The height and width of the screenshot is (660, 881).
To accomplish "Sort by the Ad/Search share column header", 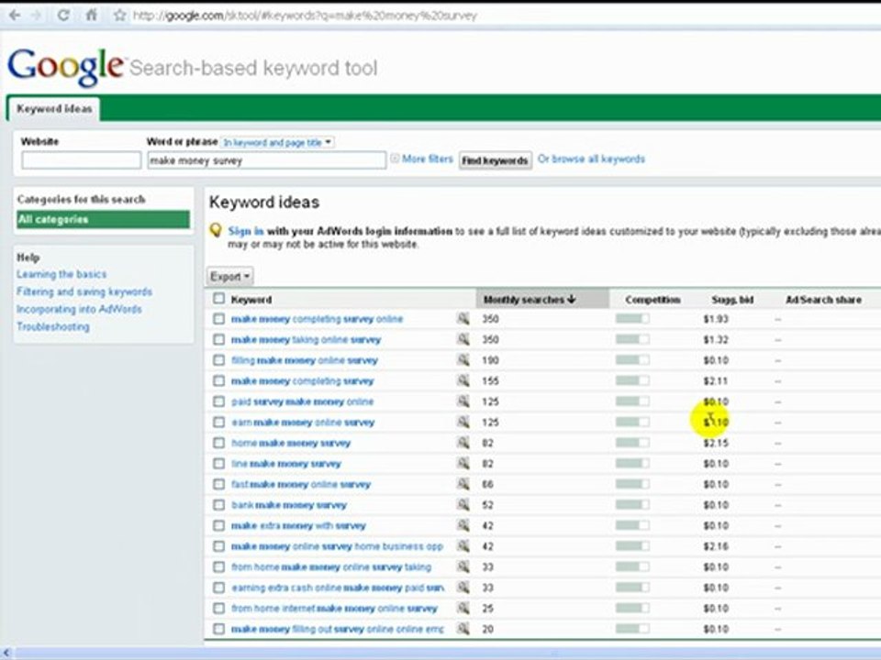I will (823, 300).
